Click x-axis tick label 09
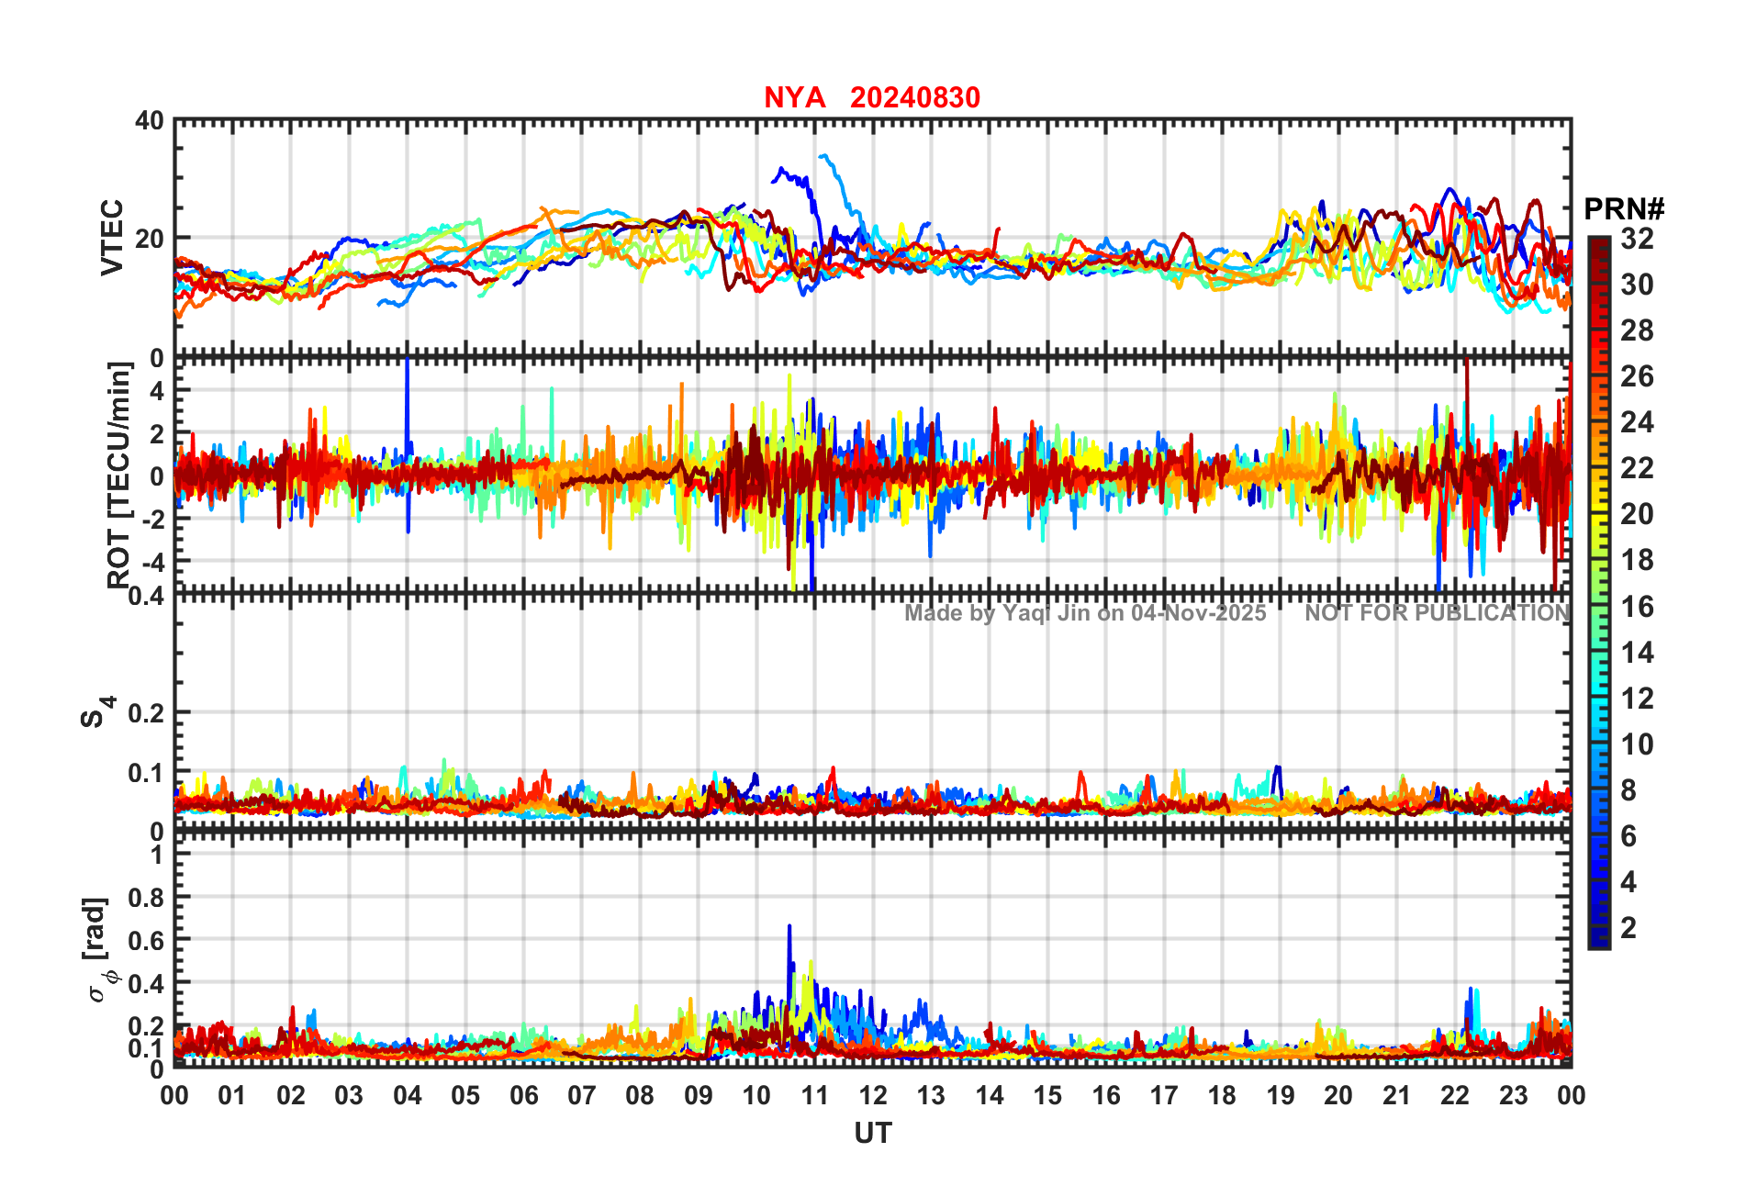The height and width of the screenshot is (1186, 1746). click(699, 1095)
